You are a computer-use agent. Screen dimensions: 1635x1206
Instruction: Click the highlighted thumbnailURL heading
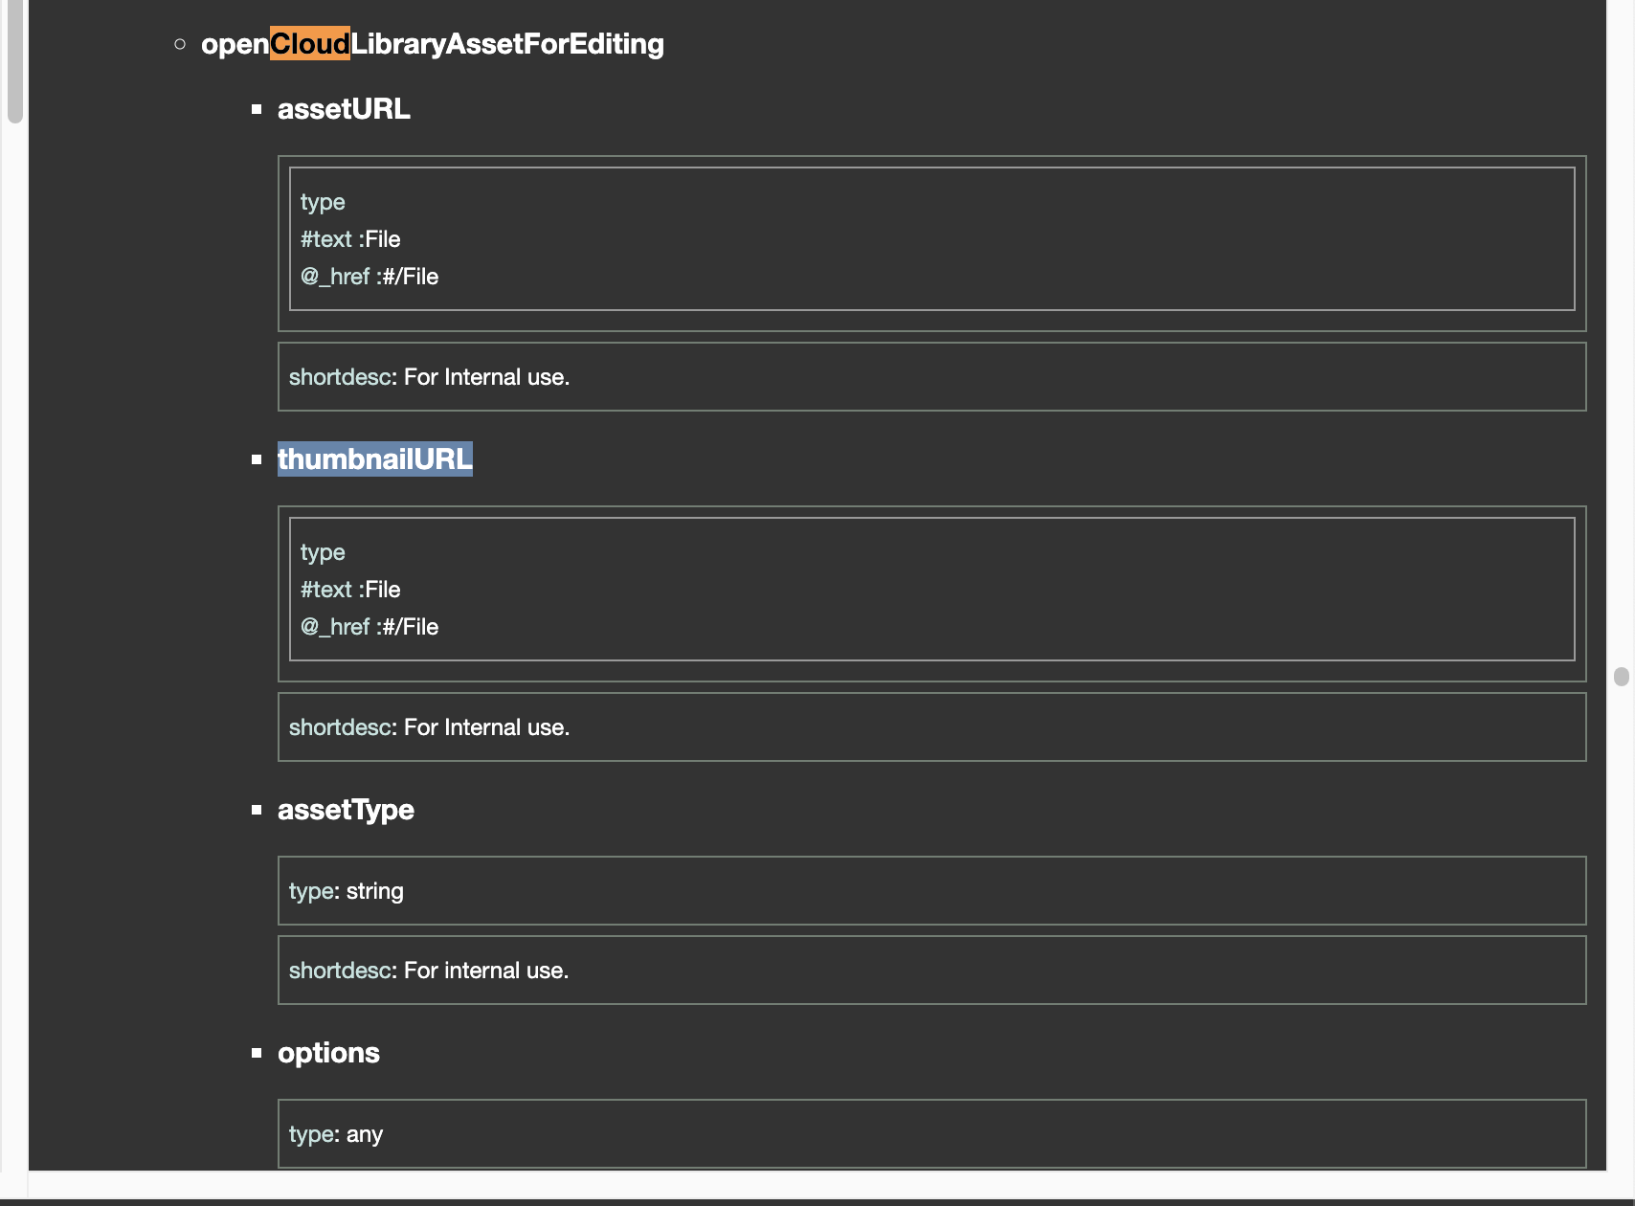375,459
